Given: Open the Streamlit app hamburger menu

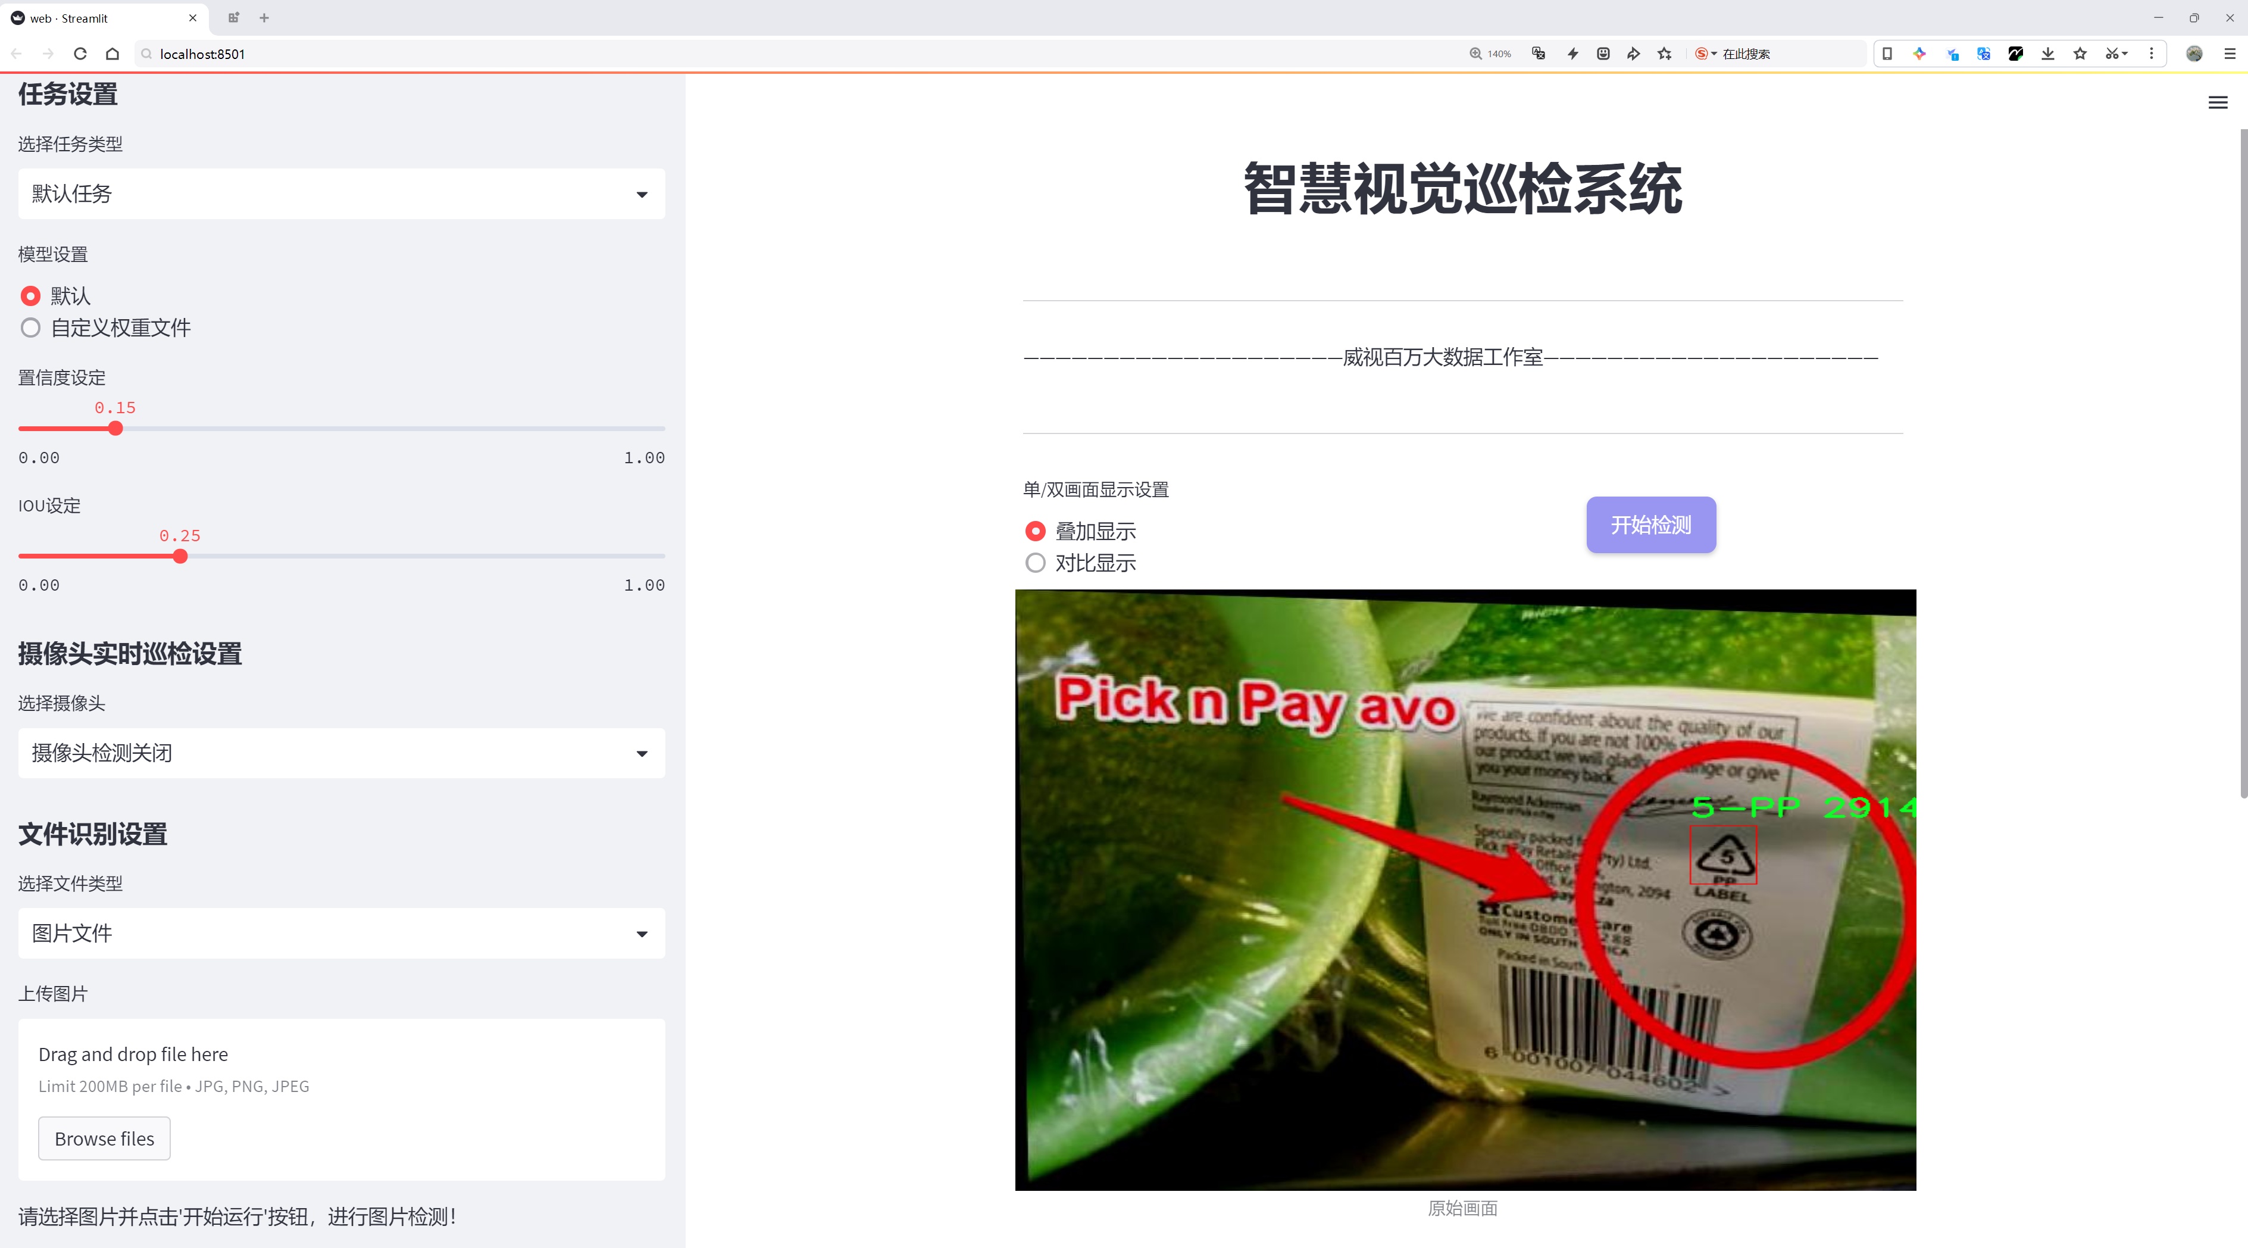Looking at the screenshot, I should [x=2218, y=103].
